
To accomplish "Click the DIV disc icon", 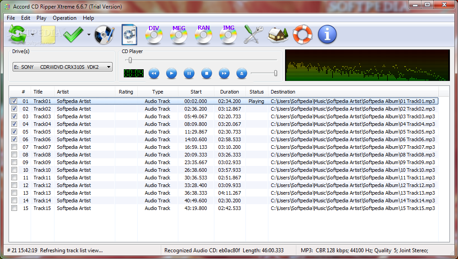I will (154, 35).
